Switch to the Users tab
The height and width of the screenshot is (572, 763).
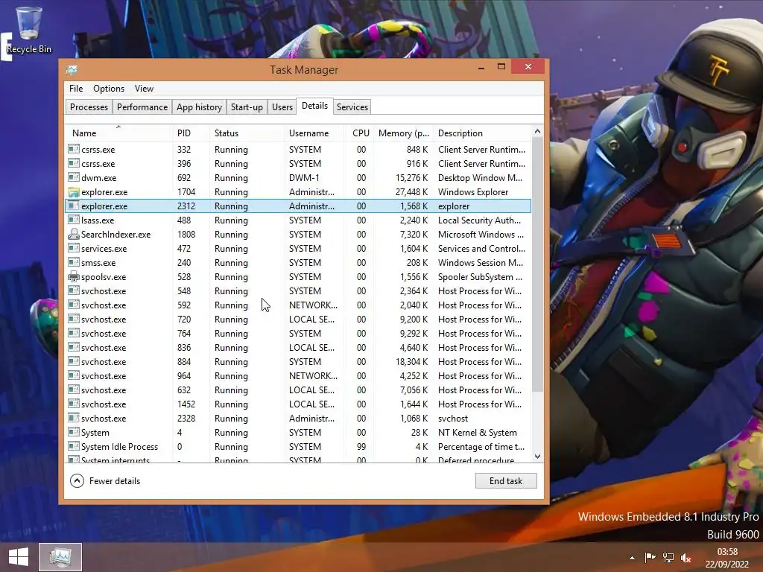[282, 107]
